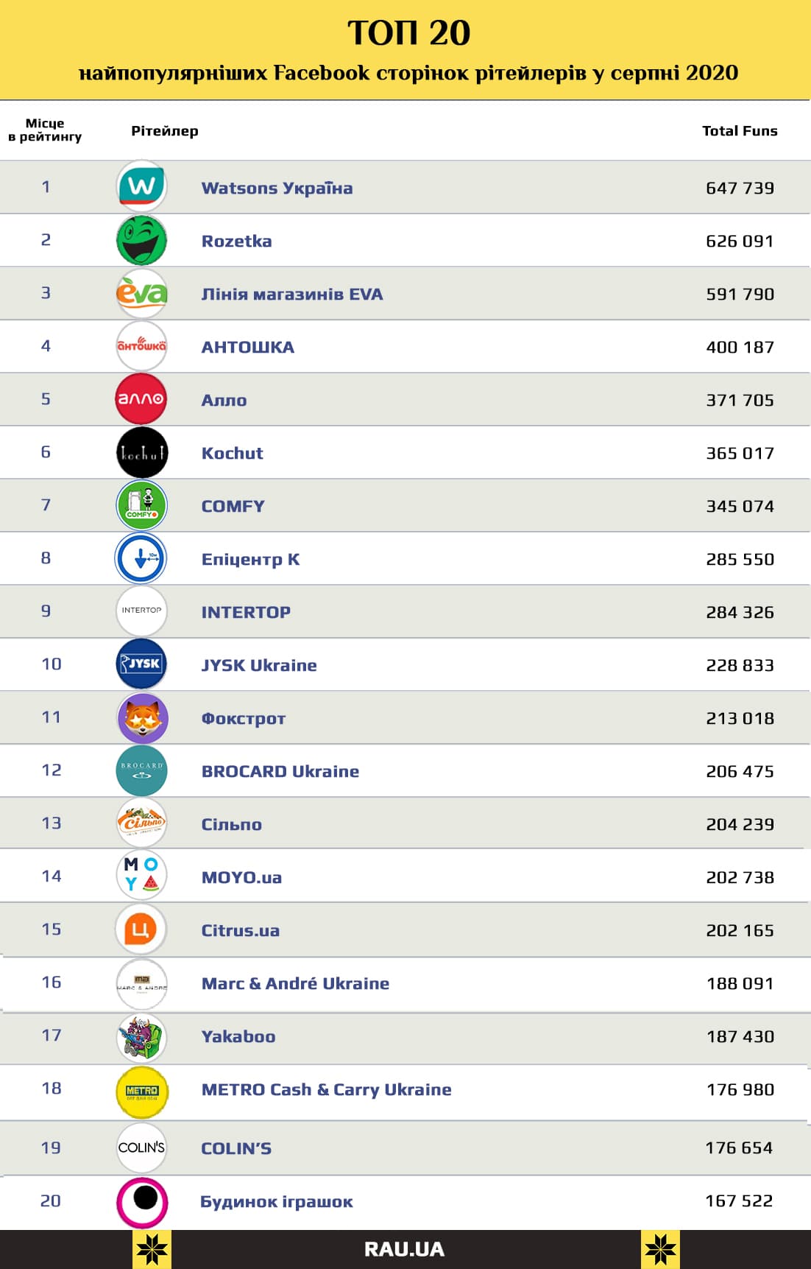Open the INTERTOP retailer name link
811x1269 pixels.
pos(246,612)
